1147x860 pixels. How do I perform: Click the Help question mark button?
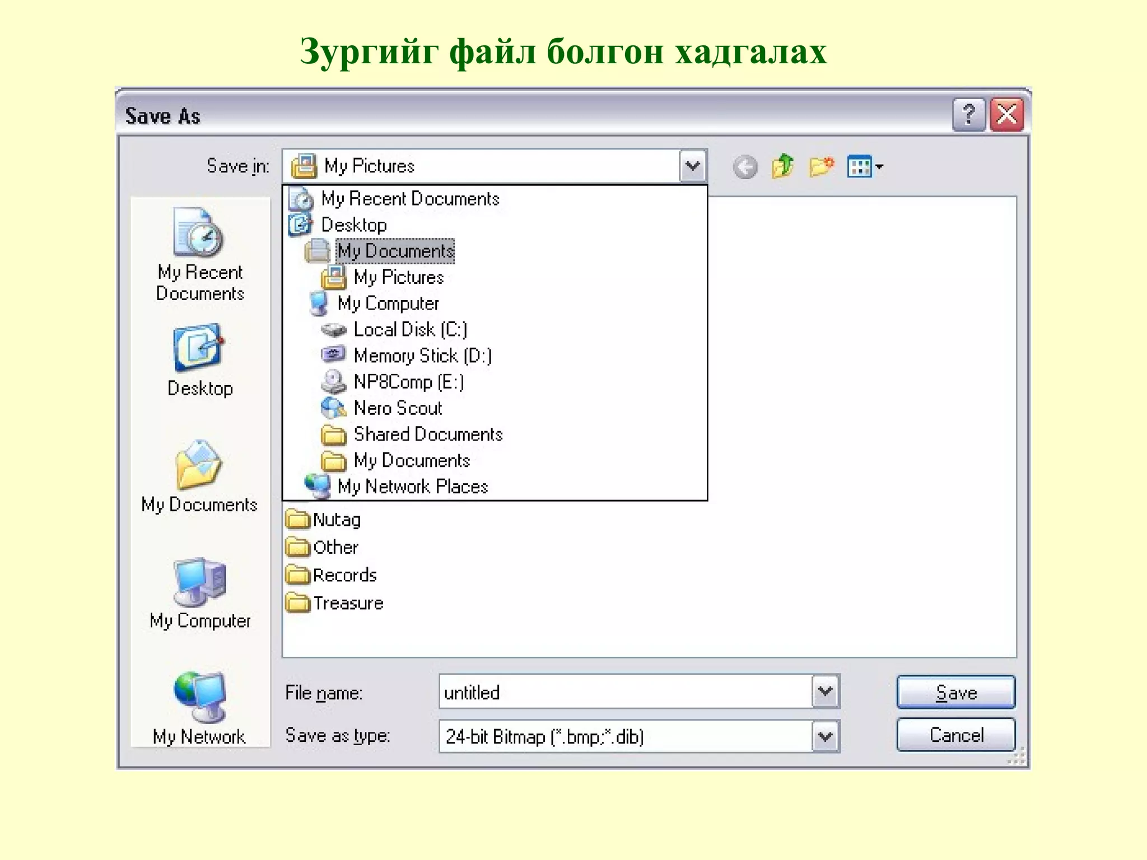[x=968, y=115]
